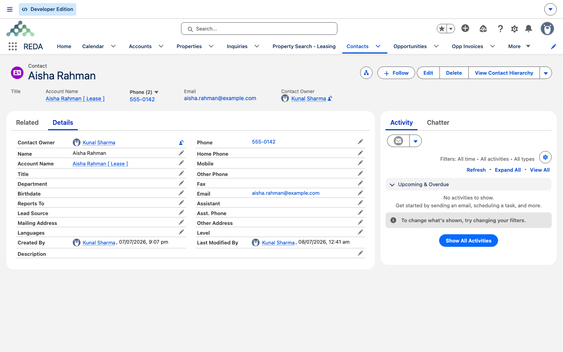Click the Follow button
The width and height of the screenshot is (563, 352).
click(396, 73)
